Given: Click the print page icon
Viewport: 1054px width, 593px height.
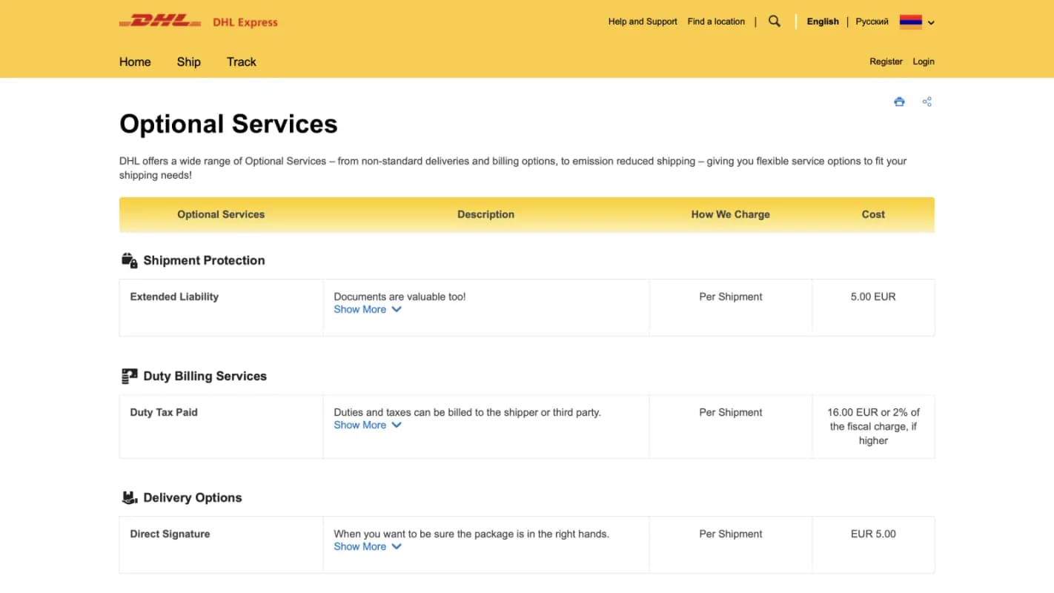Looking at the screenshot, I should (899, 102).
